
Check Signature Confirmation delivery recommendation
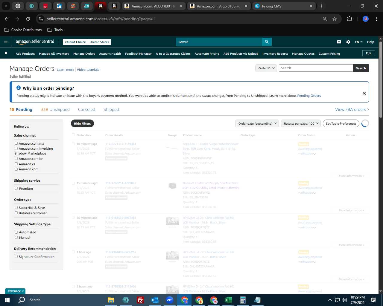[16, 257]
